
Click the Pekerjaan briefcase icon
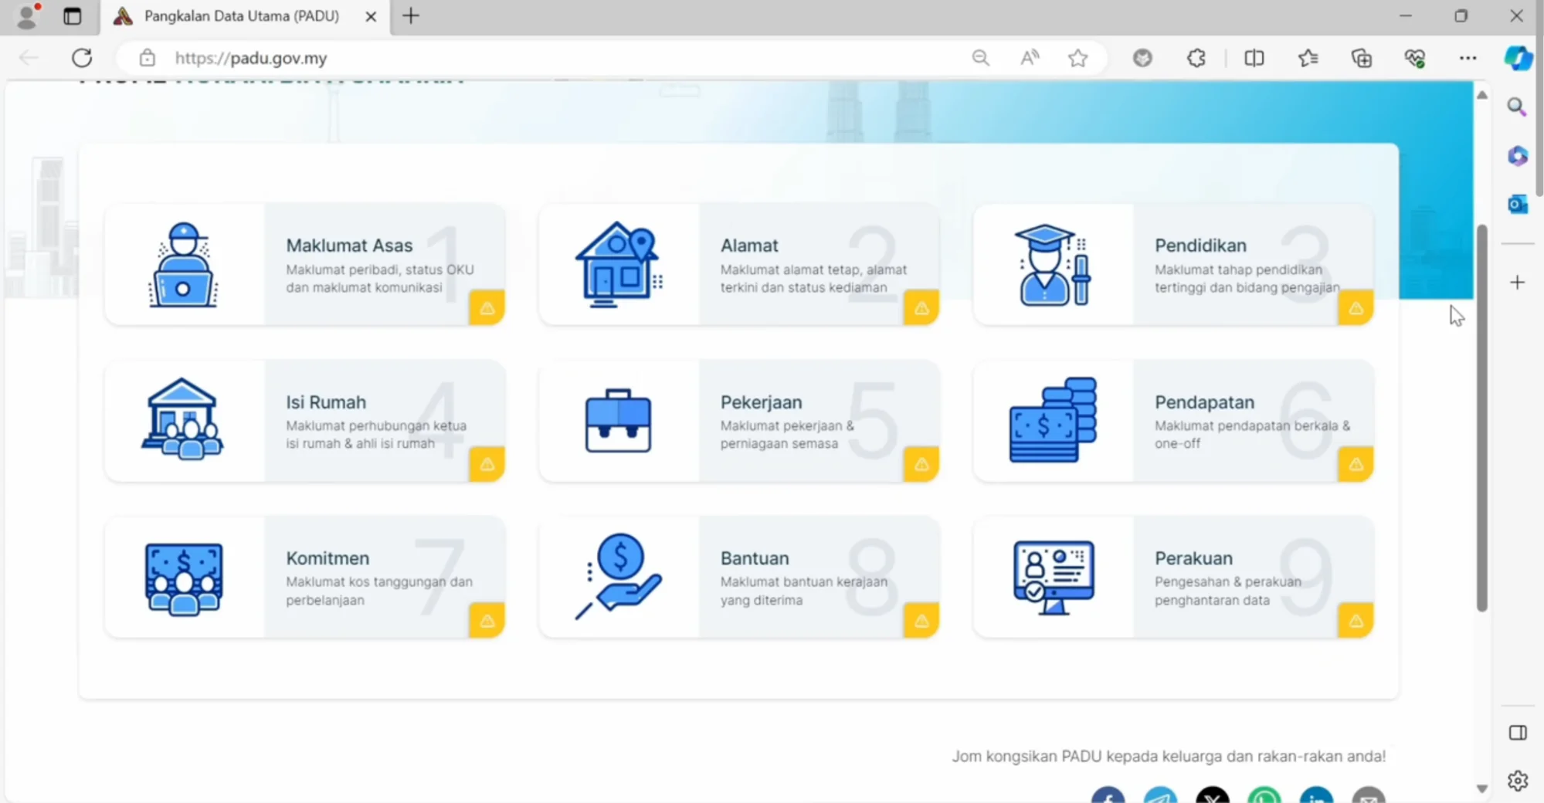coord(618,421)
